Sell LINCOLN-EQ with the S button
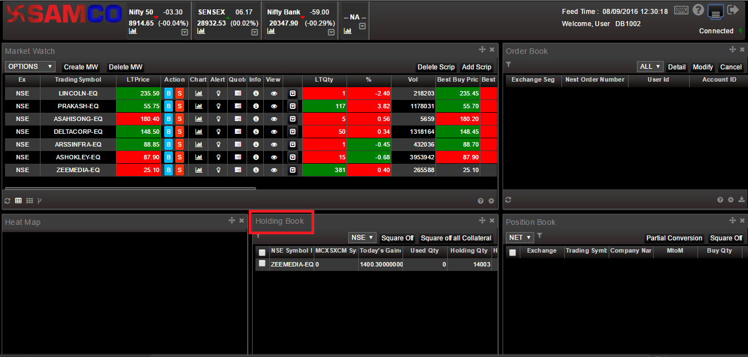The height and width of the screenshot is (357, 748). [x=179, y=93]
